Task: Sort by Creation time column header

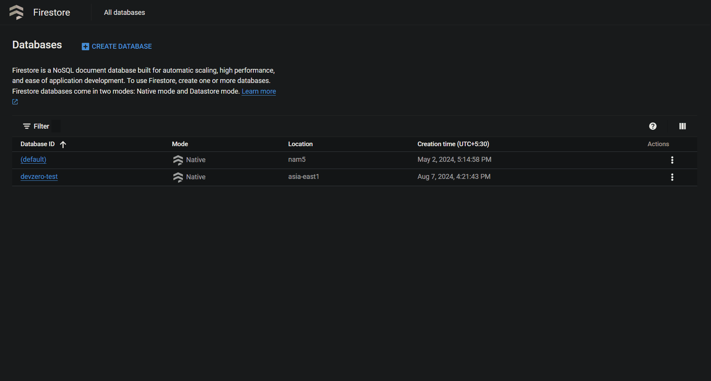Action: (453, 144)
